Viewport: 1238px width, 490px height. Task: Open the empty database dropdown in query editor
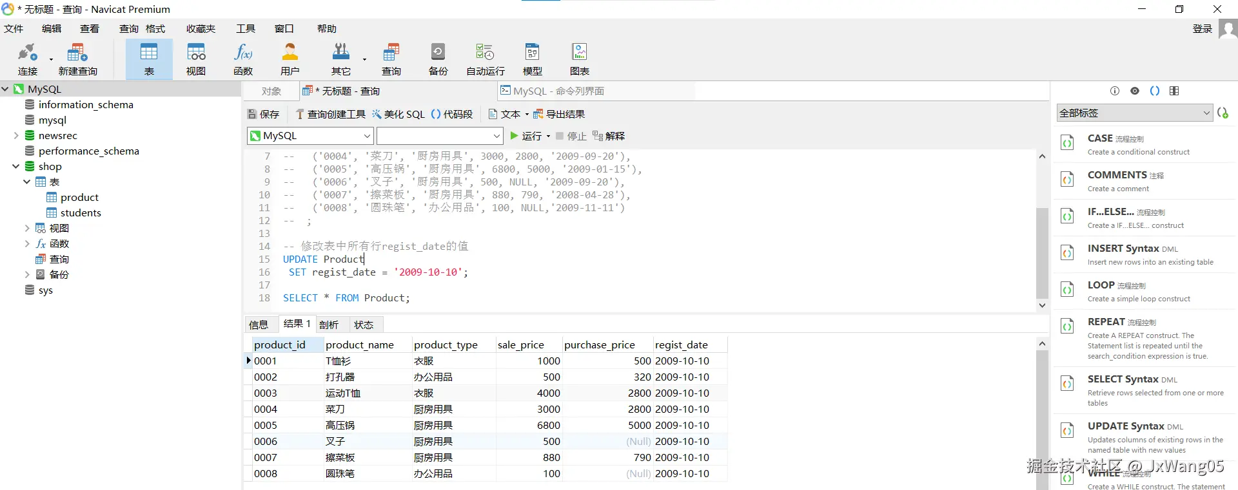coord(440,136)
